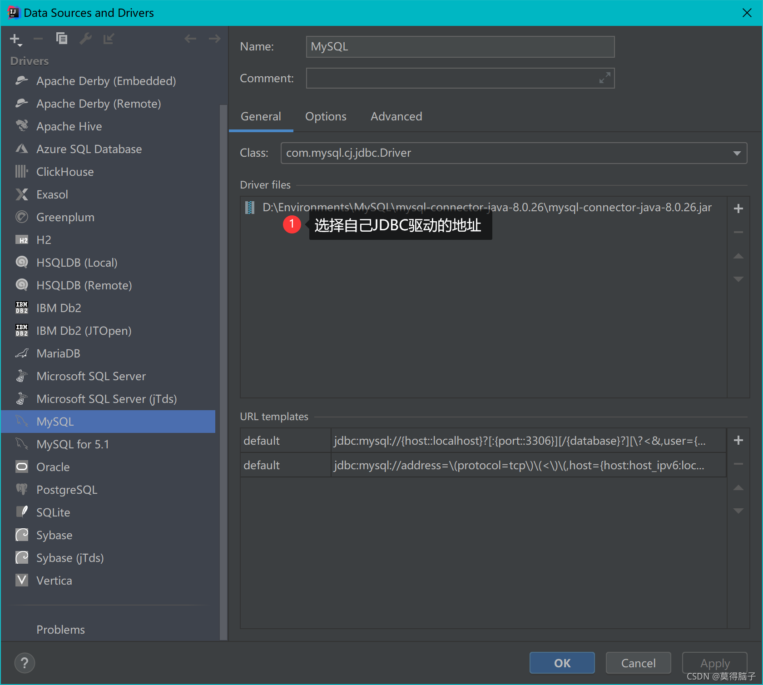
Task: Click the forward arrow icon
Action: click(x=214, y=39)
